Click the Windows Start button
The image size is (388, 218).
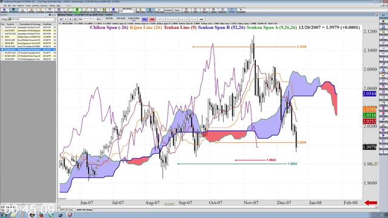[4, 215]
